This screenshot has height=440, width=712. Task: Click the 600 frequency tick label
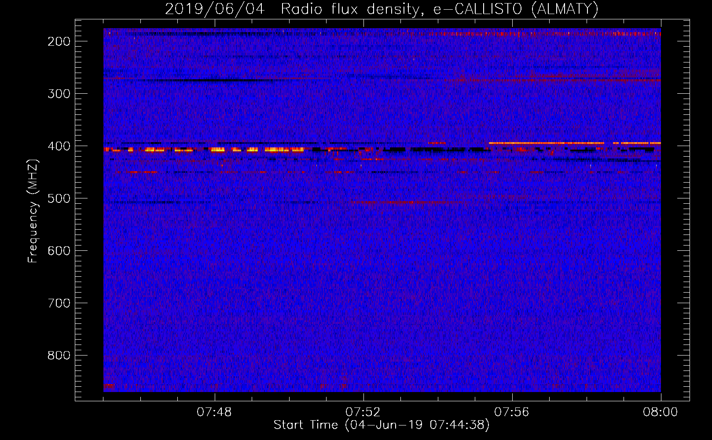point(59,251)
